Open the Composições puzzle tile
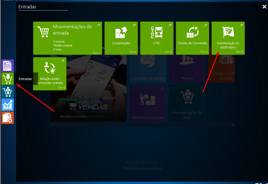 [x=121, y=38]
